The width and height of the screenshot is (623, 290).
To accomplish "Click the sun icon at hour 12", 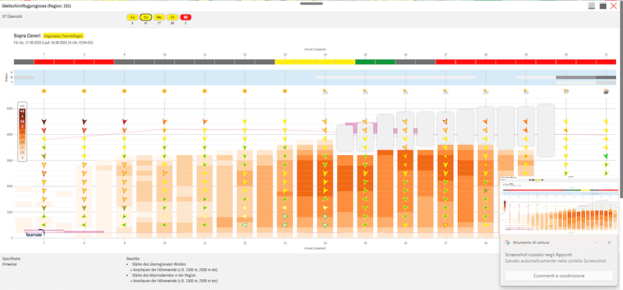I will click(245, 91).
